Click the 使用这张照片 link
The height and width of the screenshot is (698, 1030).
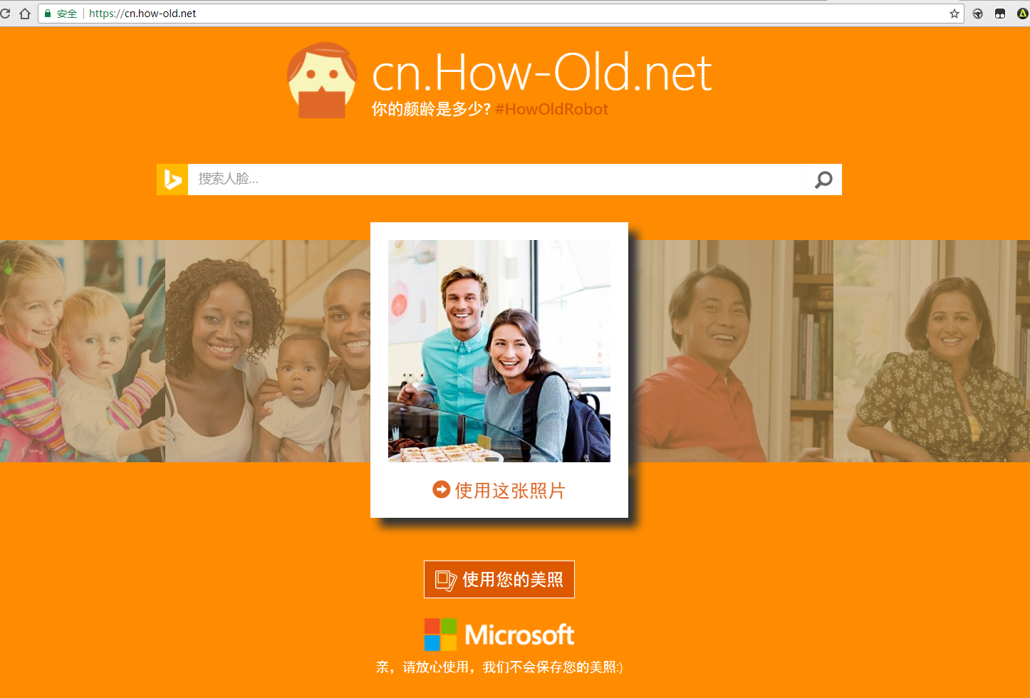point(510,490)
